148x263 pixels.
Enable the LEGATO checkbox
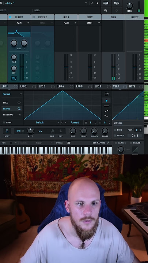pyautogui.click(x=115, y=136)
